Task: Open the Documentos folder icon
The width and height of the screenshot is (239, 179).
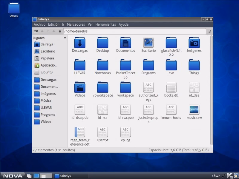Action: point(125,43)
